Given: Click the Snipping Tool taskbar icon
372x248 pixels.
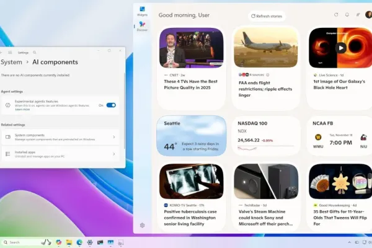Looking at the screenshot, I should [121, 242].
